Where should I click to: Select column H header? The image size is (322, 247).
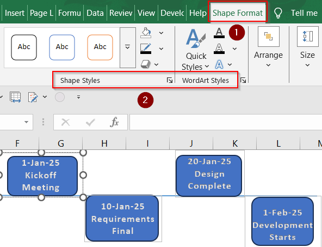point(104,143)
